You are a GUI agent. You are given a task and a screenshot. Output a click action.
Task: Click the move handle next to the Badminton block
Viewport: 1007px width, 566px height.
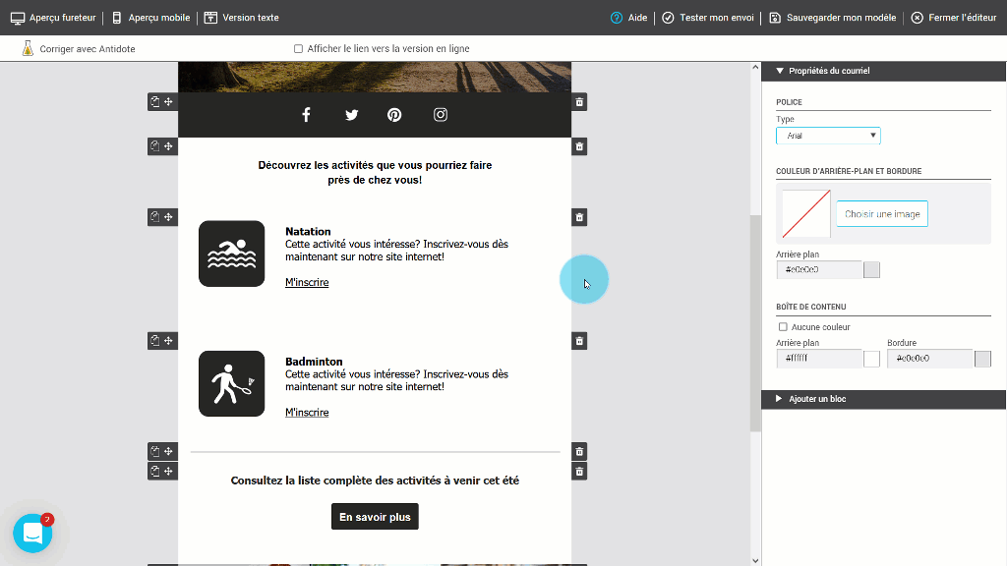pyautogui.click(x=166, y=340)
